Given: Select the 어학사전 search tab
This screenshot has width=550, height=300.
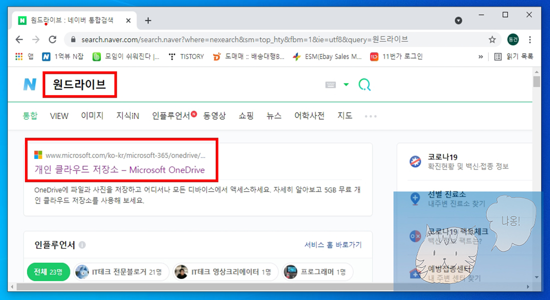Looking at the screenshot, I should (309, 116).
